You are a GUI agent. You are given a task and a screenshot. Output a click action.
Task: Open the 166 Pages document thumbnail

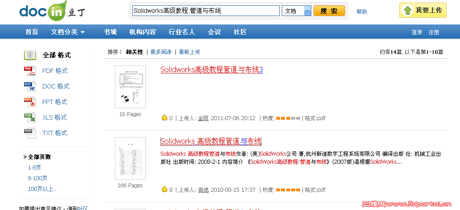130,158
